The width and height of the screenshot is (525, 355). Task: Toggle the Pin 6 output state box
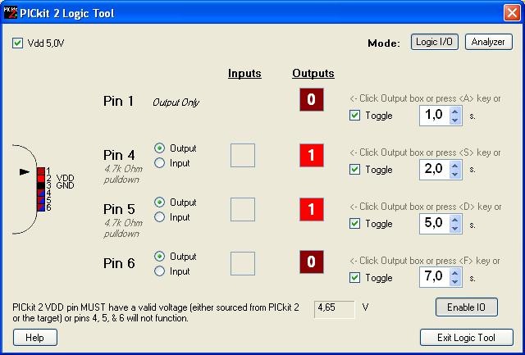point(312,263)
